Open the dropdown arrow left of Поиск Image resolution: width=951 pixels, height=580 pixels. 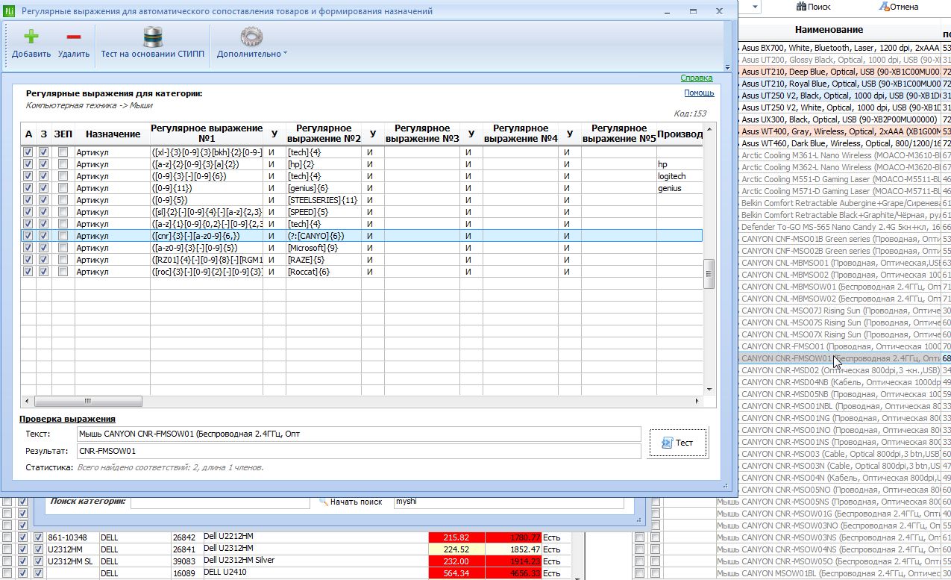pos(756,6)
